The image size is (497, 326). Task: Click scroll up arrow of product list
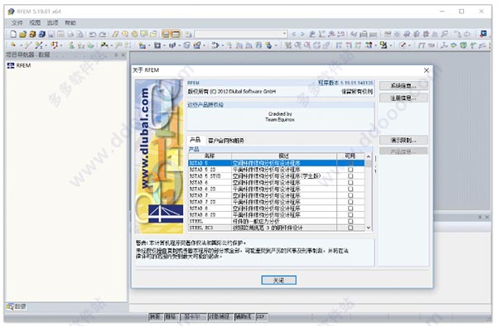coord(369,156)
